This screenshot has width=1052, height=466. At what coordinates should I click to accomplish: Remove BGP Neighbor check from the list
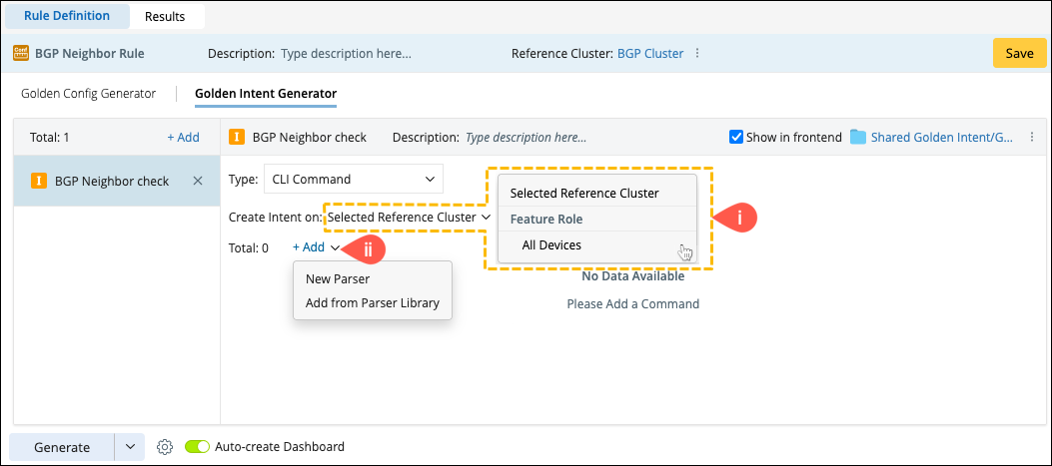tap(198, 181)
